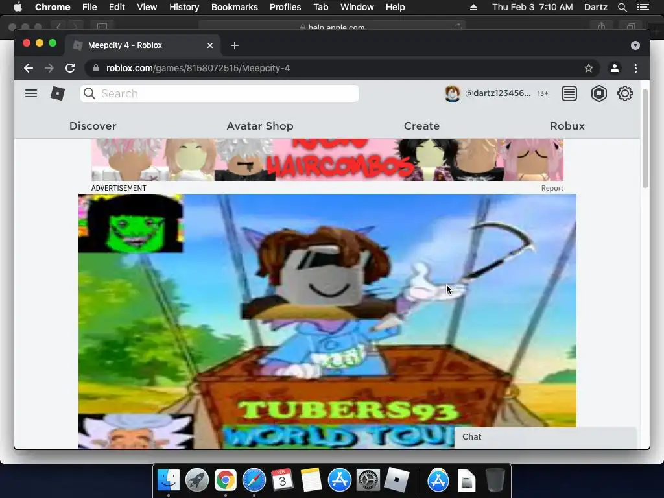Open the Dartz user menu
The height and width of the screenshot is (498, 664).
click(595, 7)
